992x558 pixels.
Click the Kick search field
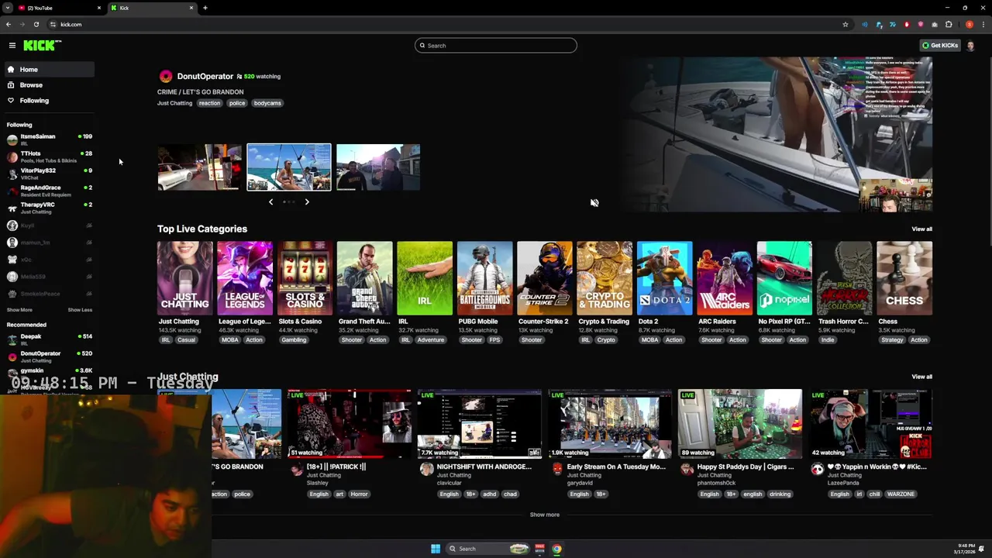click(x=496, y=46)
